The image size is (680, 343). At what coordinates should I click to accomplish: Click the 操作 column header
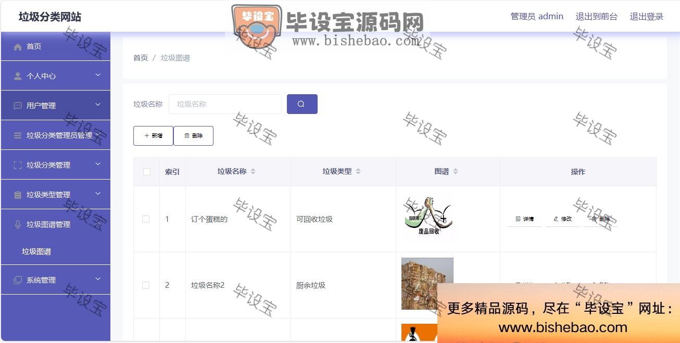578,172
